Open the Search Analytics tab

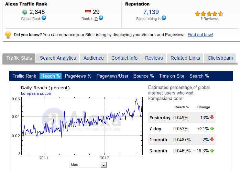click(x=58, y=58)
